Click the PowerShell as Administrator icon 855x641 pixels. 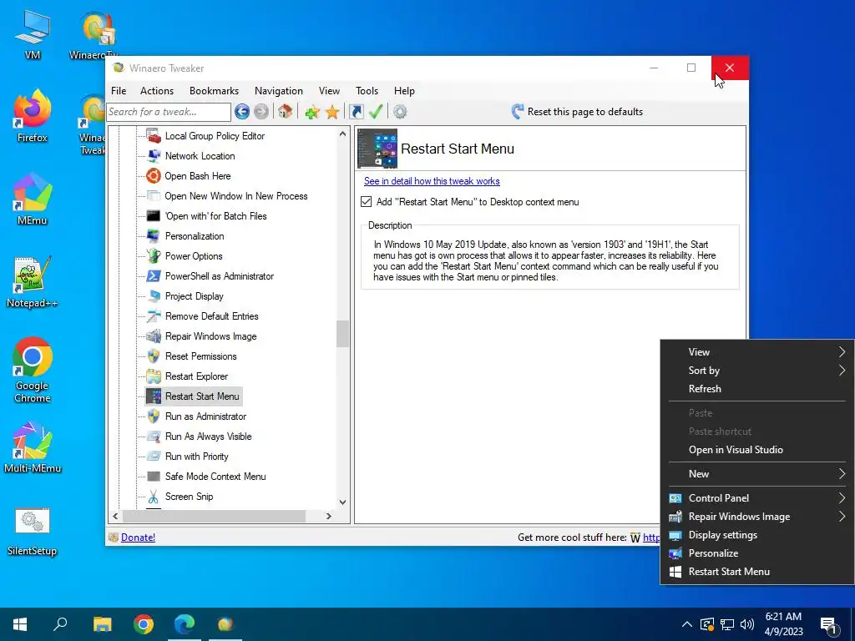(154, 276)
